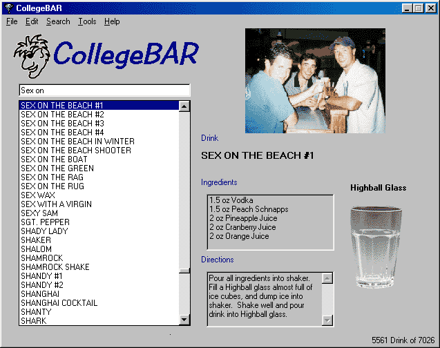Select SHARK in the drink list
Image resolution: width=440 pixels, height=348 pixels.
[x=99, y=320]
